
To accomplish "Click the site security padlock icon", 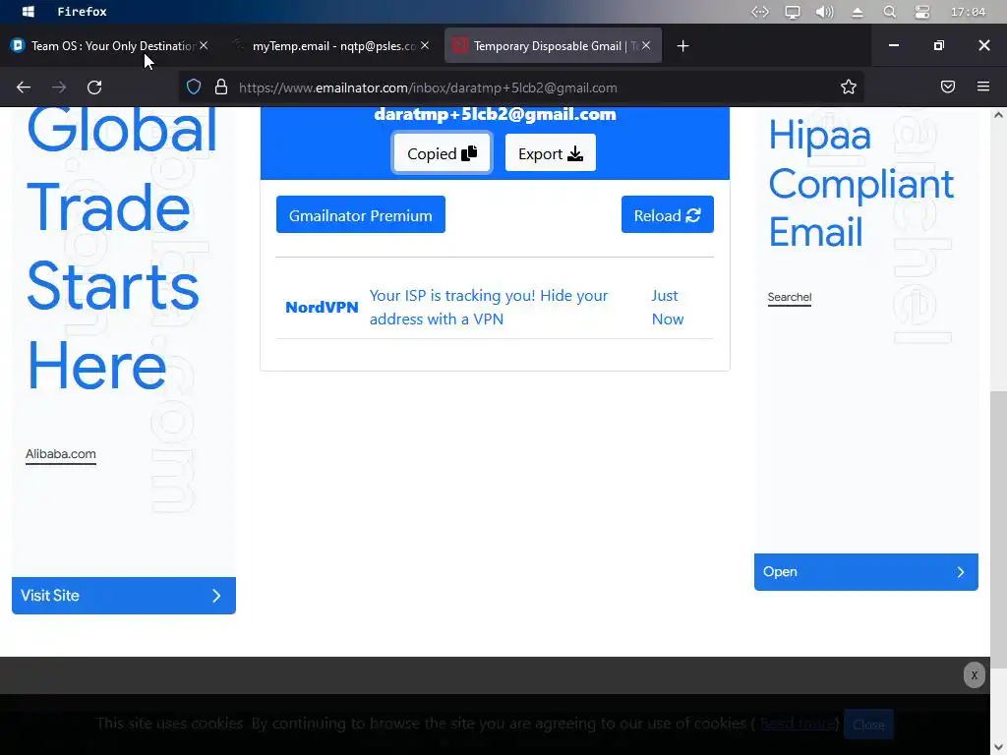I will [221, 87].
